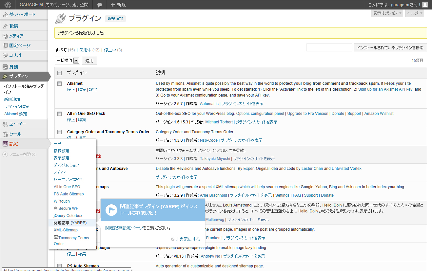Click the Media icon in sidebar
Viewport: 432px width, 271px height.
click(5, 36)
